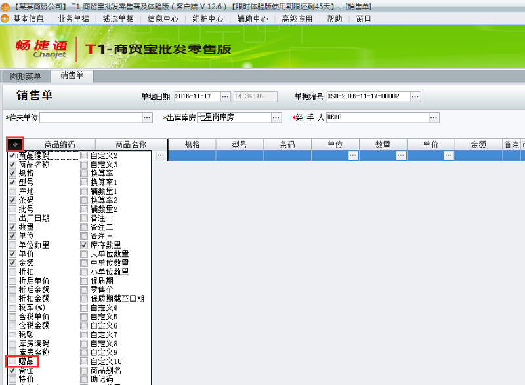Check the 零售价 column checkbox

(x=84, y=290)
